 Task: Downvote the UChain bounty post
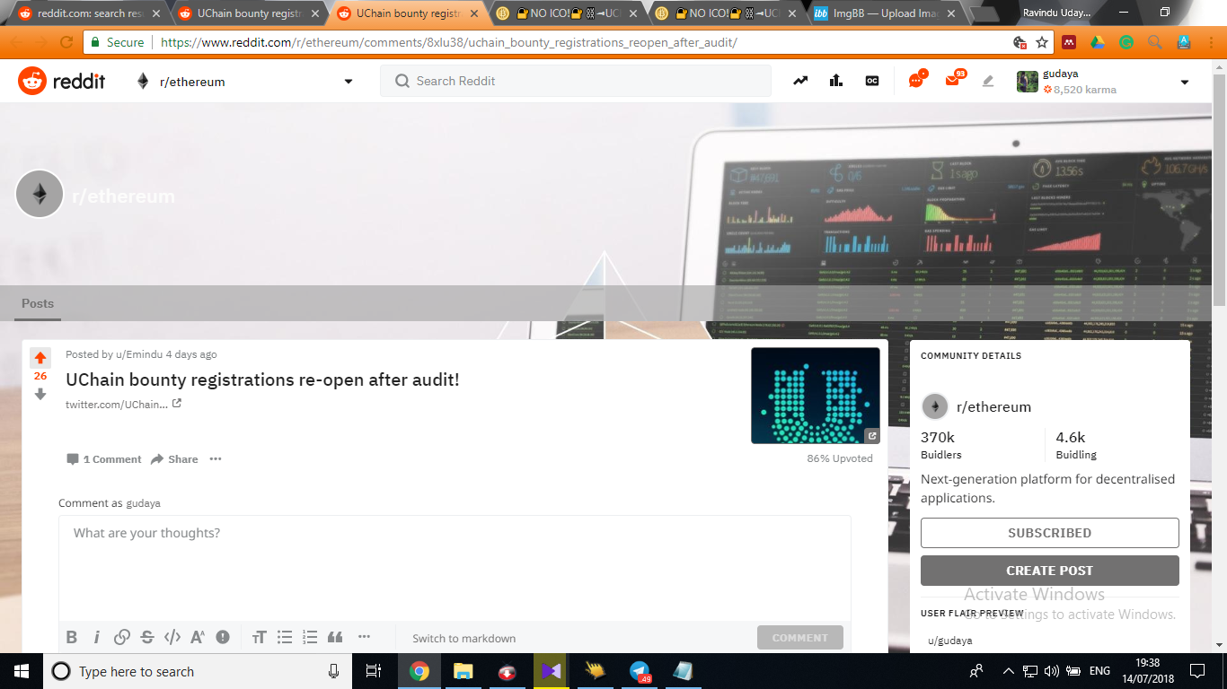(40, 394)
